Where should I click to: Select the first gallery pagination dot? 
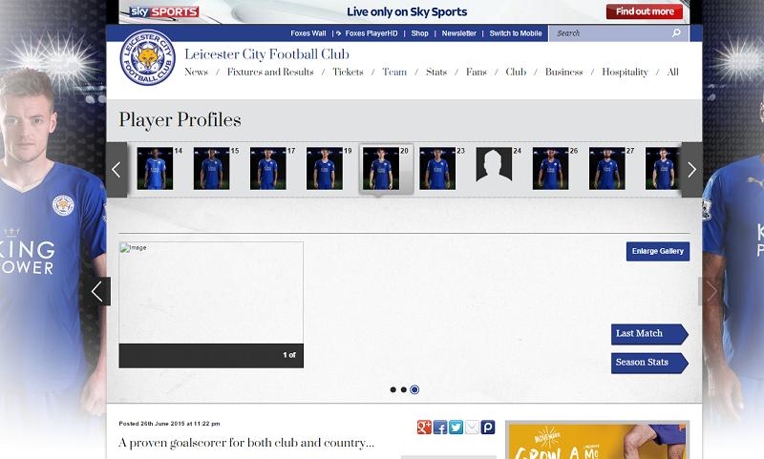click(393, 389)
